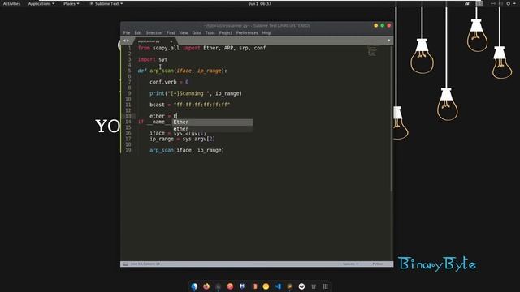This screenshot has height=292, width=520.
Task: Open the Spaces indentation selector in status bar
Action: [x=350, y=264]
